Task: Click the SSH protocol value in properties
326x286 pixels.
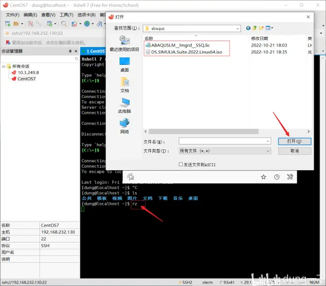Action: tap(45, 246)
